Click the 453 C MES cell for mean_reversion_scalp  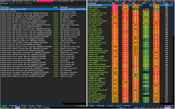[115, 7]
